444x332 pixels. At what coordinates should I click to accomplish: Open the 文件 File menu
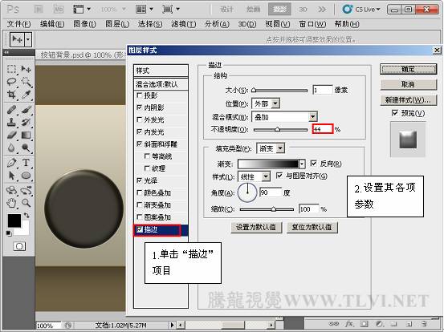click(18, 24)
